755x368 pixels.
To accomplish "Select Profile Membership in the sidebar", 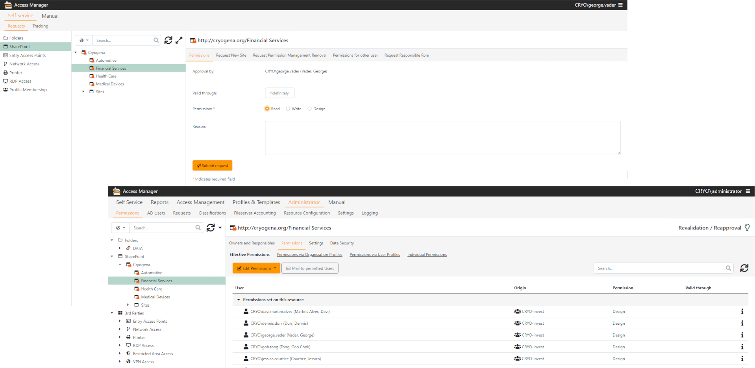I will pos(28,89).
